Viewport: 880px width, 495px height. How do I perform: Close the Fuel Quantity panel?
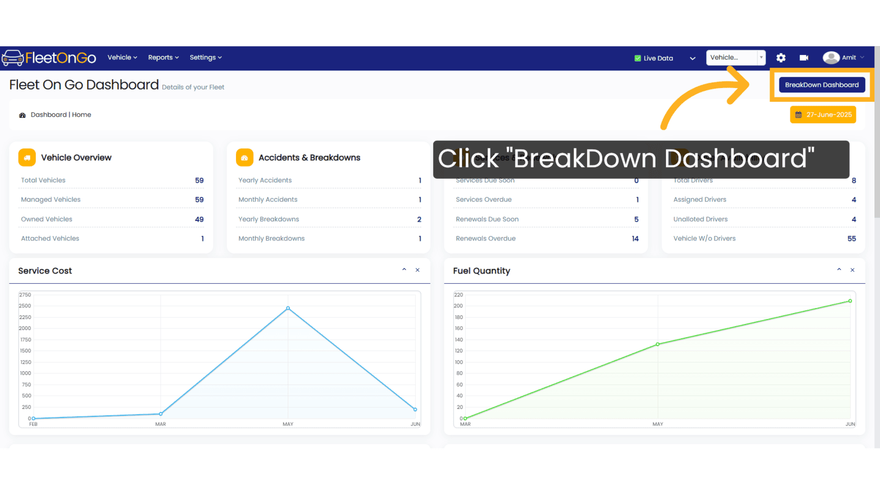pyautogui.click(x=853, y=270)
